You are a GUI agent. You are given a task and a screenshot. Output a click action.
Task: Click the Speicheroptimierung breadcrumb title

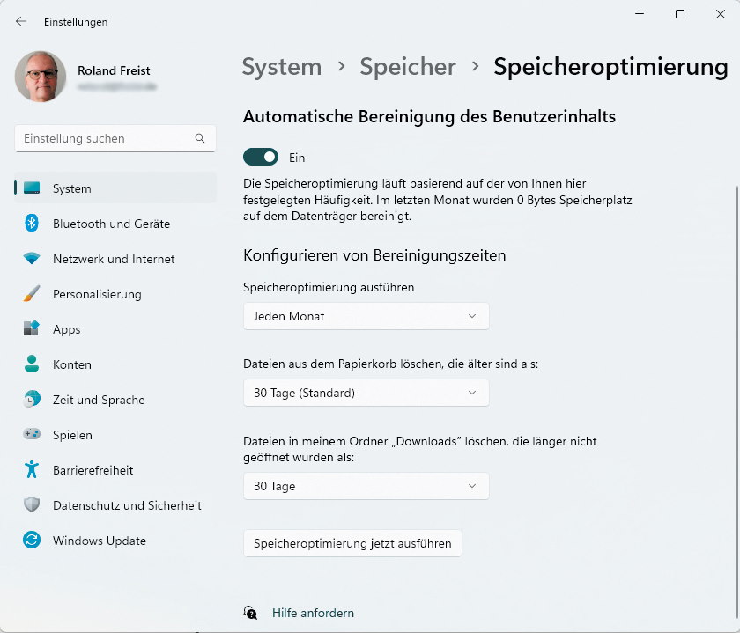coord(610,67)
